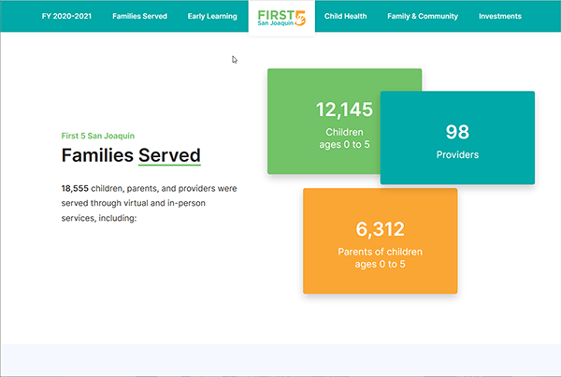Select Family & Community in navbar
The image size is (561, 377).
coord(423,16)
